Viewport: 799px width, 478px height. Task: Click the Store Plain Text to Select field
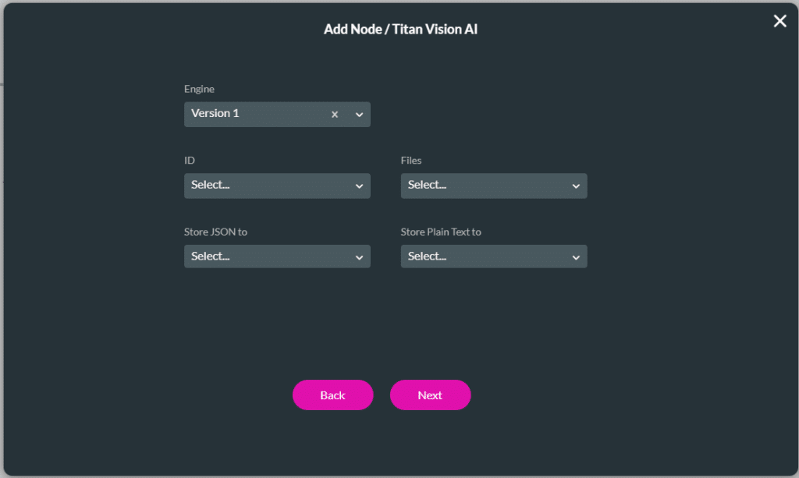(x=484, y=256)
